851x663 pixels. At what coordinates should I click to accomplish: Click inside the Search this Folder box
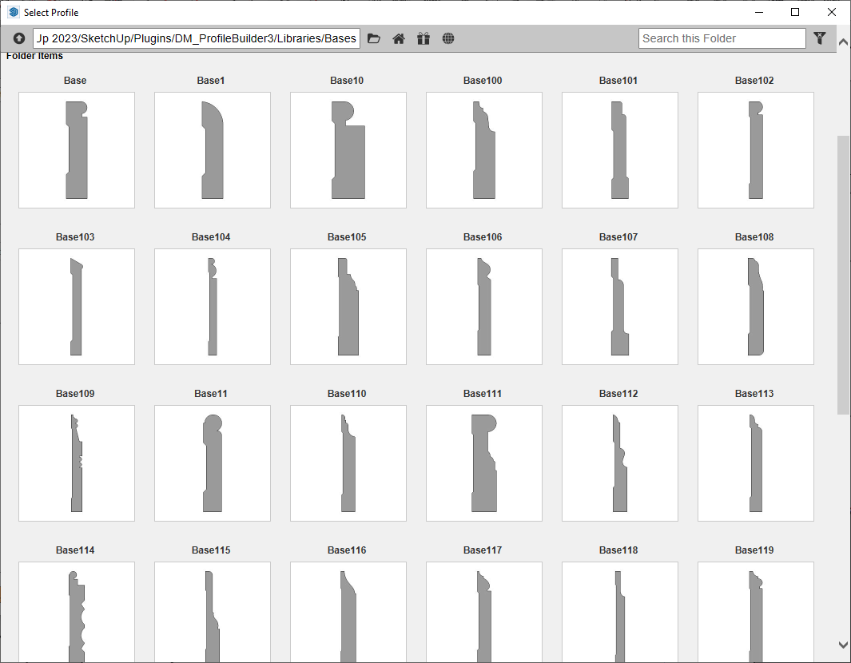(722, 38)
